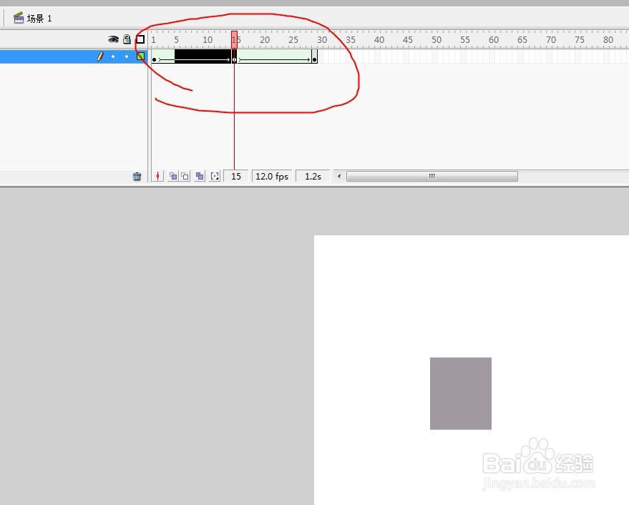Click frame number 60 on the timeline ruler
The width and height of the screenshot is (629, 505).
(494, 40)
